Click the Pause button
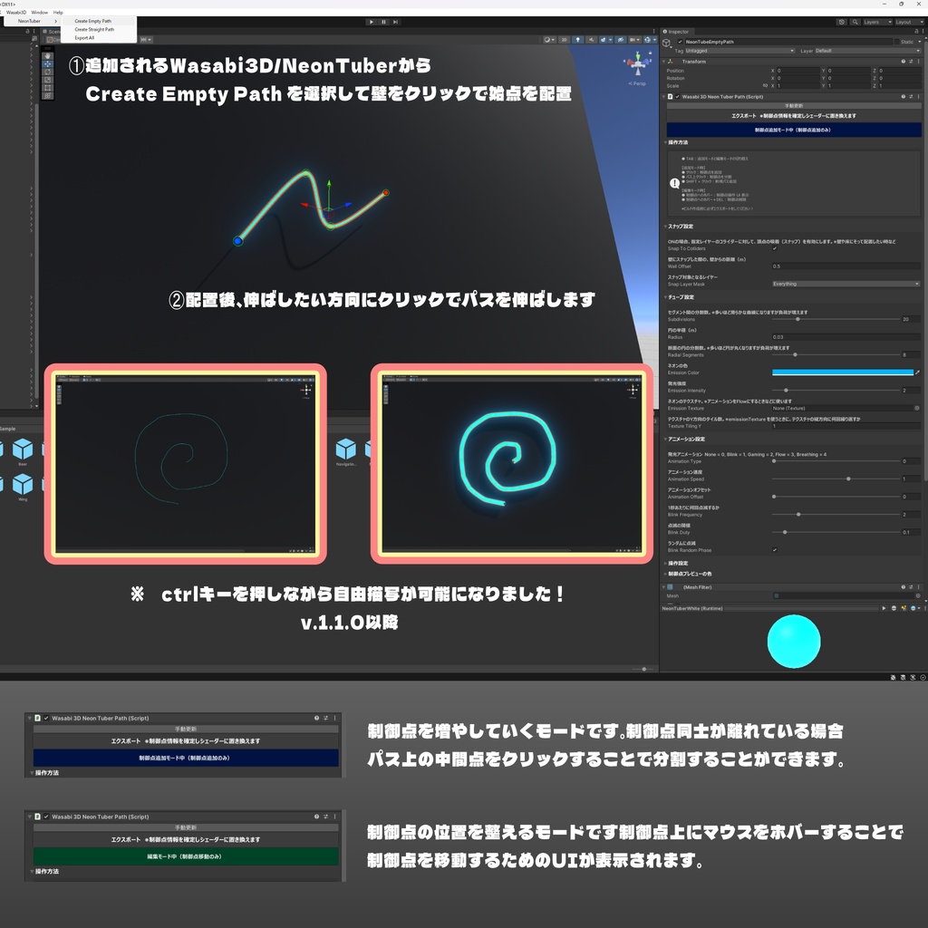Image resolution: width=928 pixels, height=928 pixels. (x=383, y=22)
